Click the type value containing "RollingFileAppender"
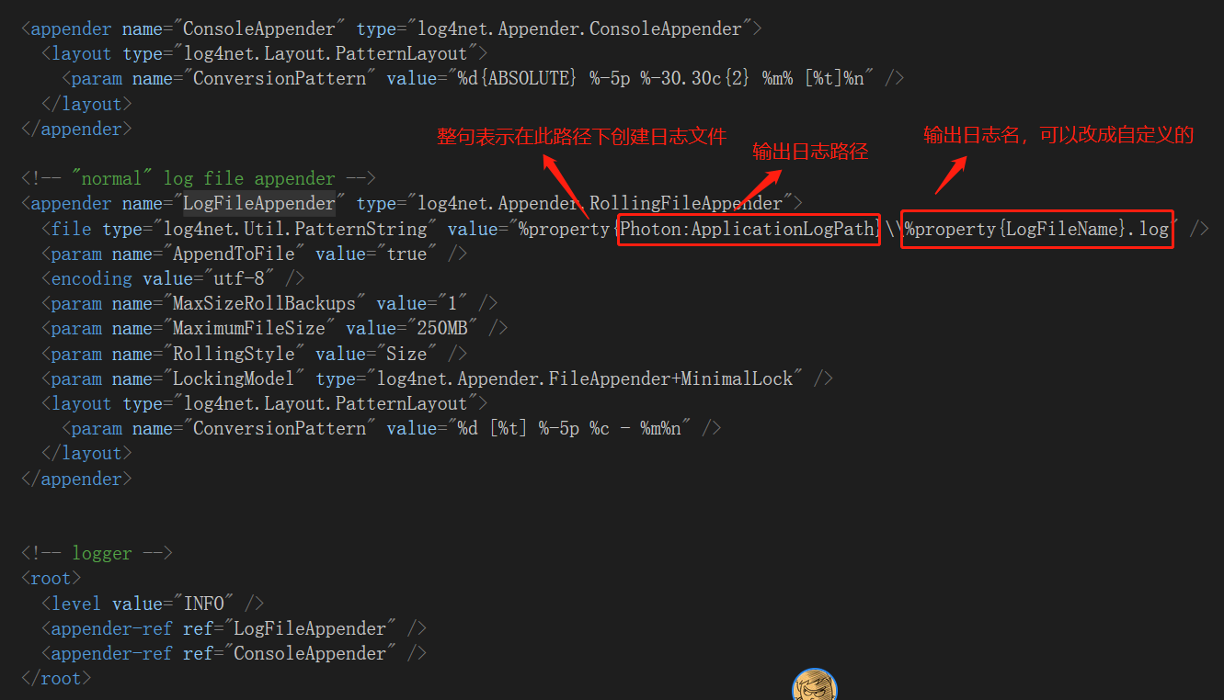Screen dimensions: 1224x700 599,203
